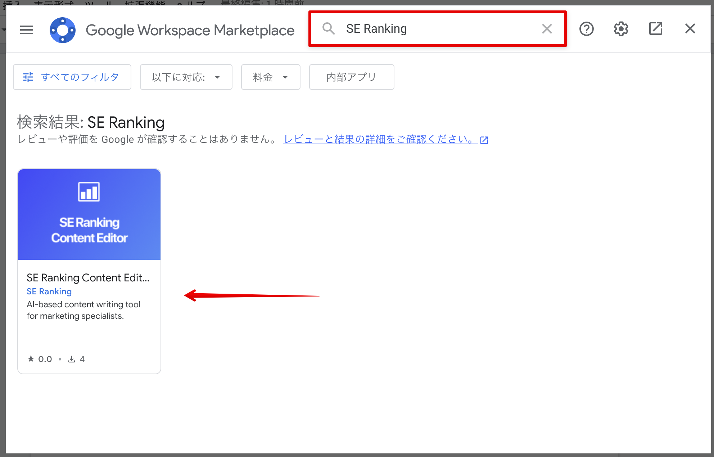Viewport: 714px width, 457px height.
Task: Expand the 以下に対応 dropdown
Action: pyautogui.click(x=186, y=77)
